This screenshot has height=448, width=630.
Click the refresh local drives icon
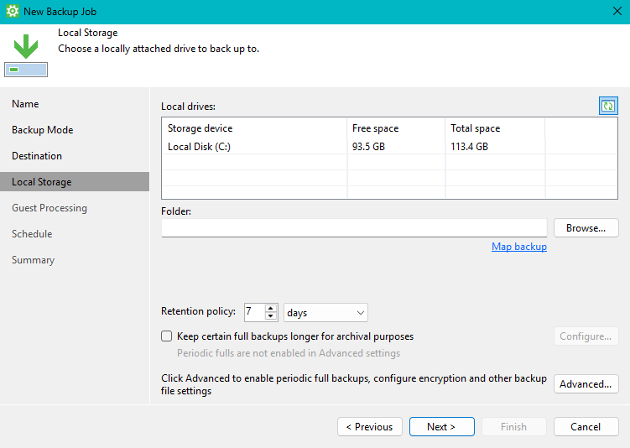pos(608,106)
